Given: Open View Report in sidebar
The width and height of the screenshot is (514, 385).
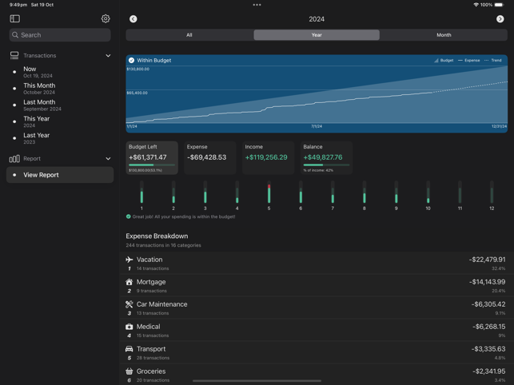Looking at the screenshot, I should [60, 175].
